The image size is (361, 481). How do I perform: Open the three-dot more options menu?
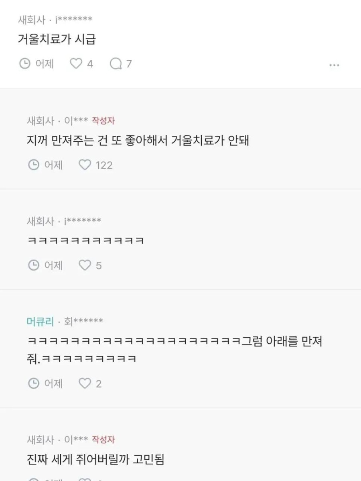[334, 65]
